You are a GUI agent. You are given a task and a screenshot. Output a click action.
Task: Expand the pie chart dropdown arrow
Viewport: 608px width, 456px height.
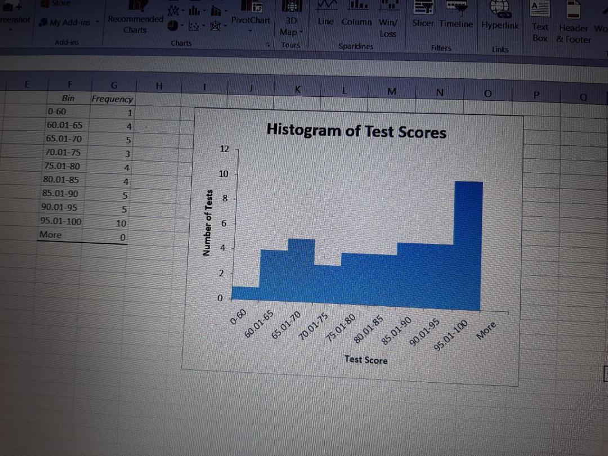coord(181,26)
